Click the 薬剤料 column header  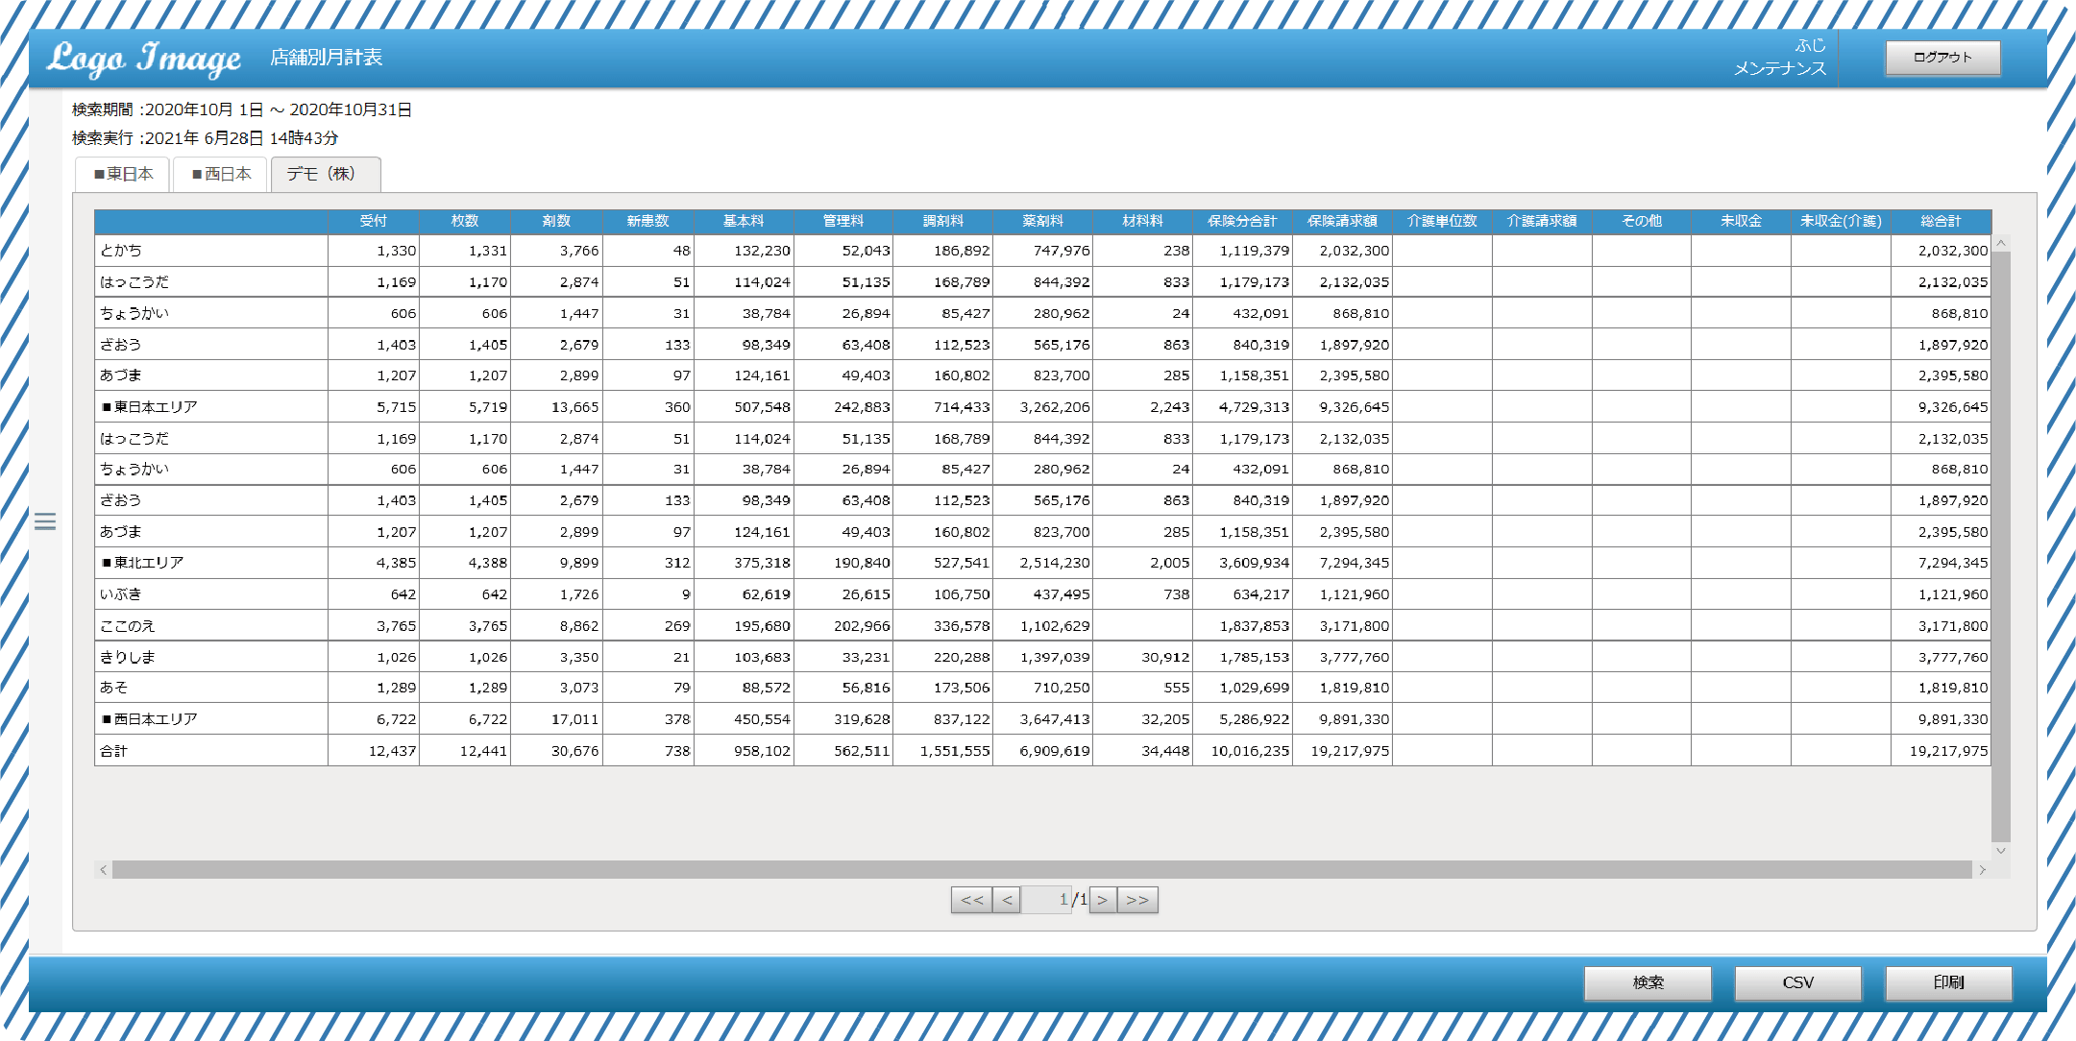[x=1043, y=221]
